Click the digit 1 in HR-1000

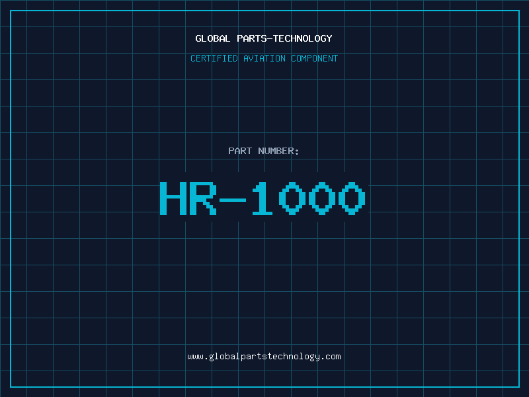(x=264, y=198)
